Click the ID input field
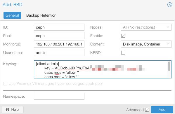 click(x=59, y=27)
